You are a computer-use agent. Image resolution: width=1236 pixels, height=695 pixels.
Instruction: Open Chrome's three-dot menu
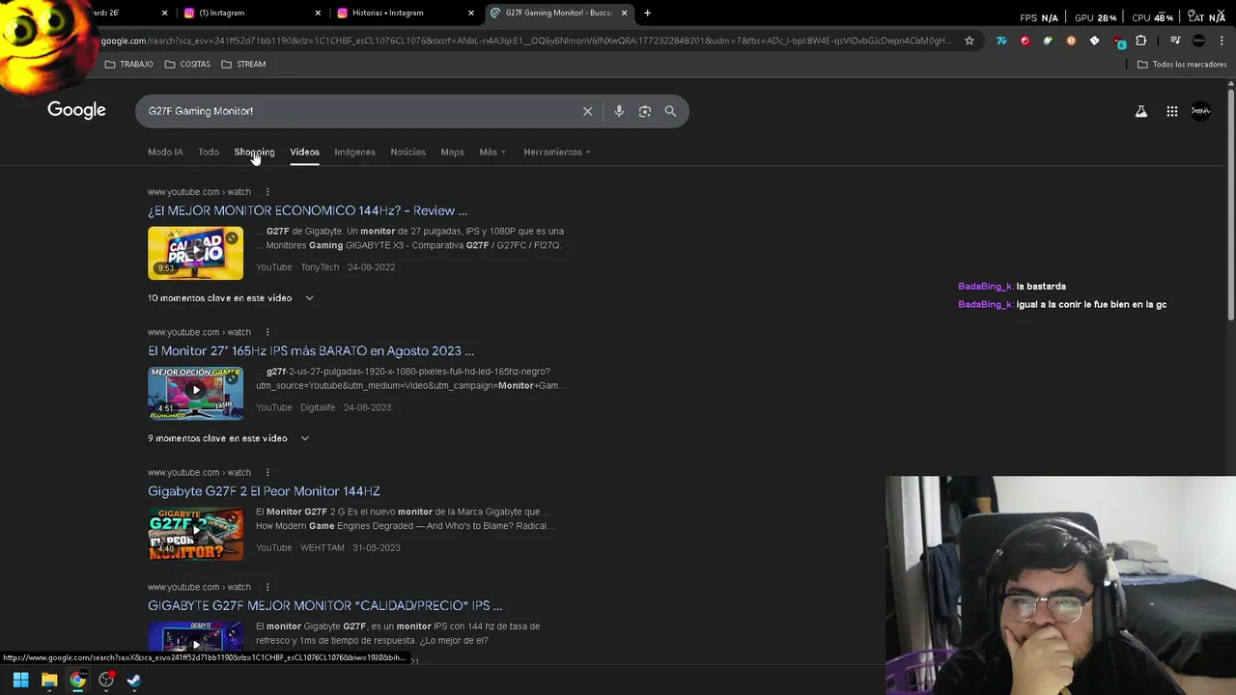click(x=1222, y=41)
